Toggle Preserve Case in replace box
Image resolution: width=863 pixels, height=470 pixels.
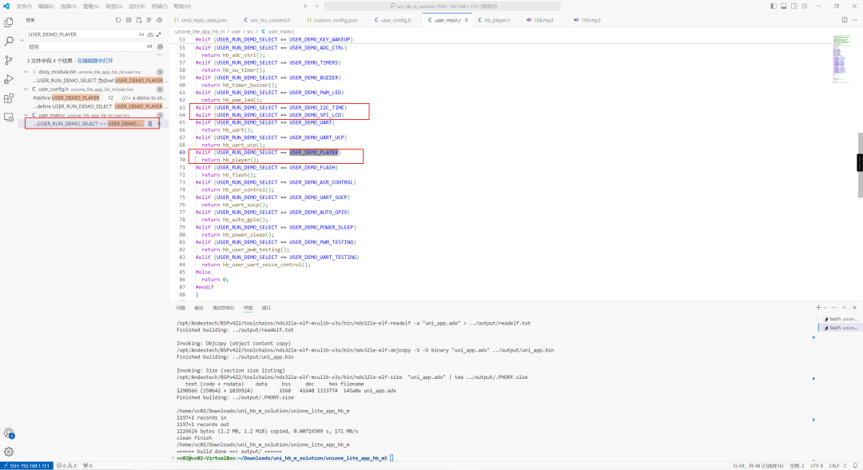point(149,46)
